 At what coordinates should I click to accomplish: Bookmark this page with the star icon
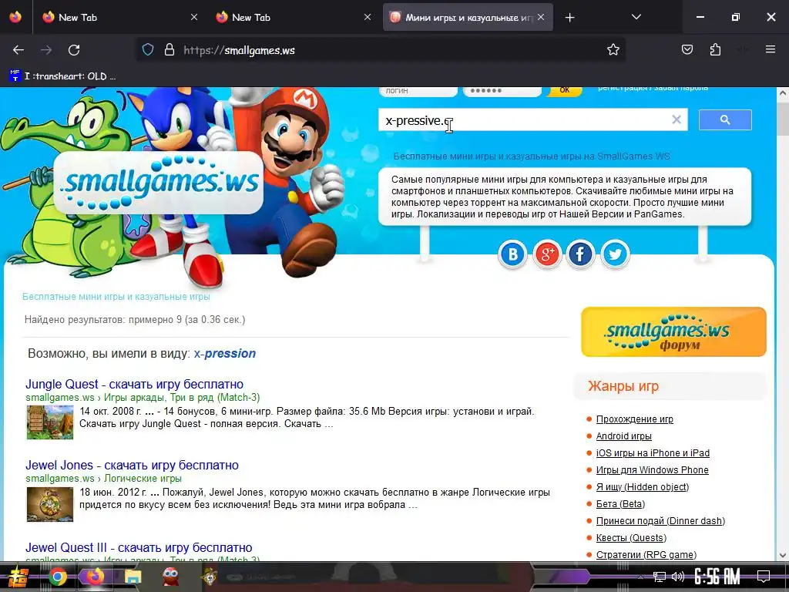613,50
